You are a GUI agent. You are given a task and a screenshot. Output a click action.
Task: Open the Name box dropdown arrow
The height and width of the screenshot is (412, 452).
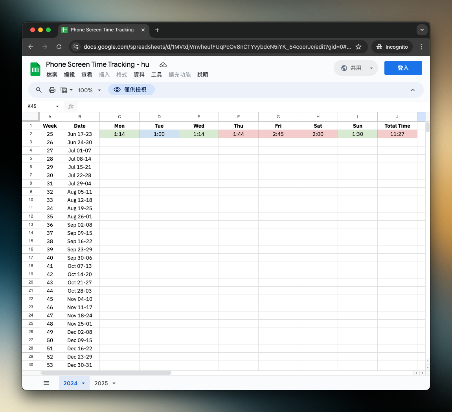pos(57,106)
